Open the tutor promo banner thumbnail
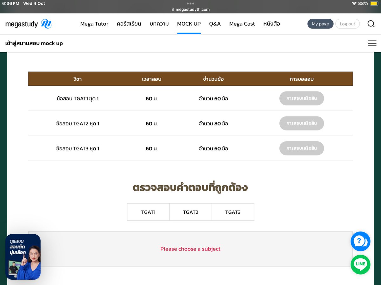 [23, 257]
